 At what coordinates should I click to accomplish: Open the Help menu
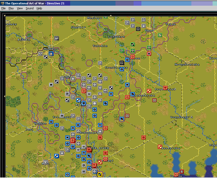39,9
